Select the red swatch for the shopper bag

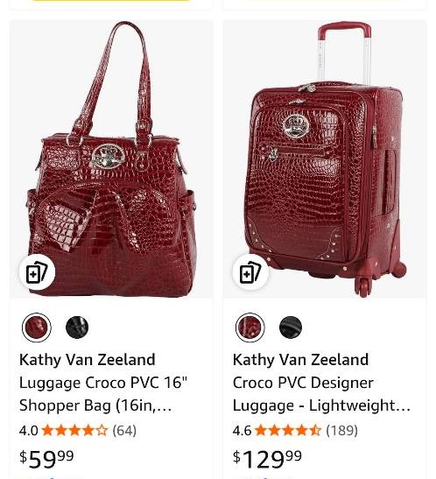click(x=37, y=328)
